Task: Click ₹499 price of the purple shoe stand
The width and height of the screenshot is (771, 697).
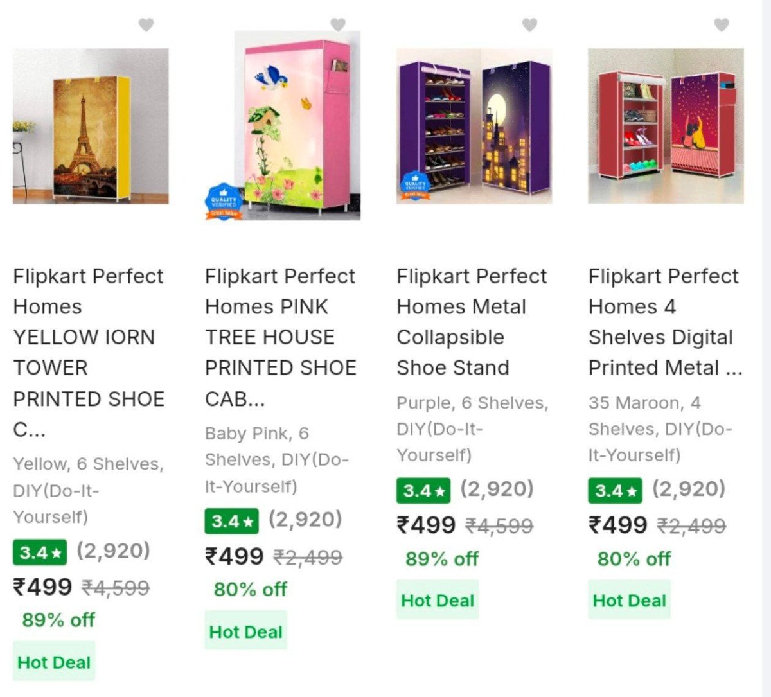Action: [x=427, y=525]
